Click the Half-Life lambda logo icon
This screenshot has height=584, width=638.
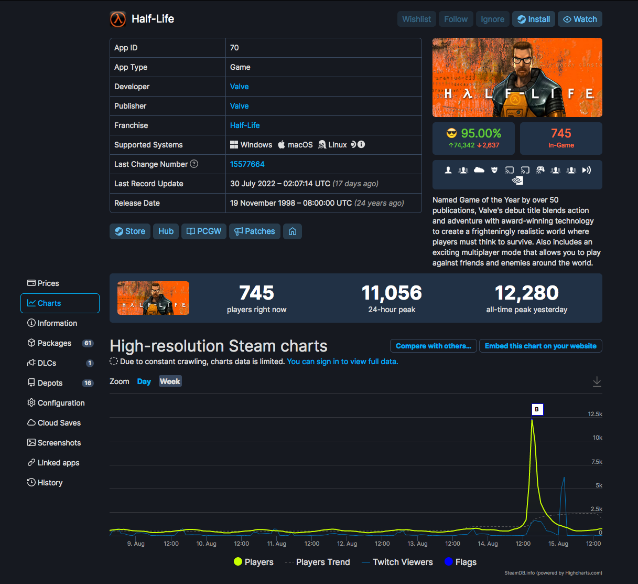(118, 19)
